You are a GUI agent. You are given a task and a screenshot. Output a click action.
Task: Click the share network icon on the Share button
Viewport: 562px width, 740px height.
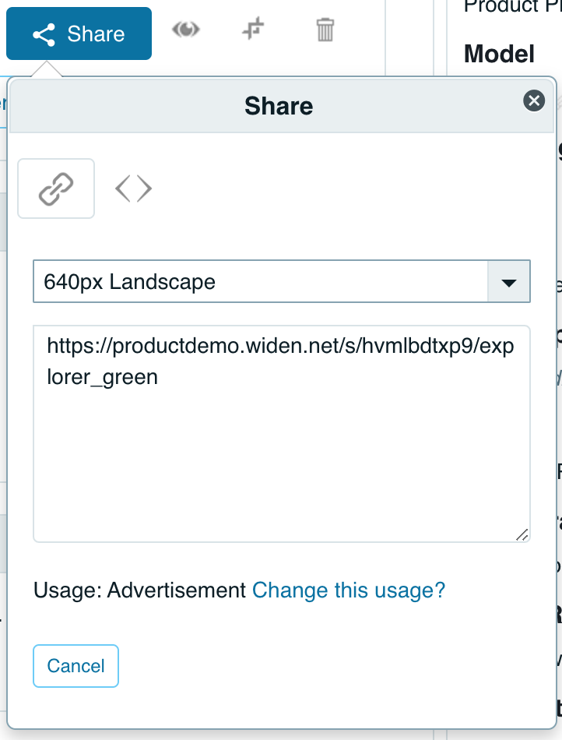pyautogui.click(x=45, y=33)
